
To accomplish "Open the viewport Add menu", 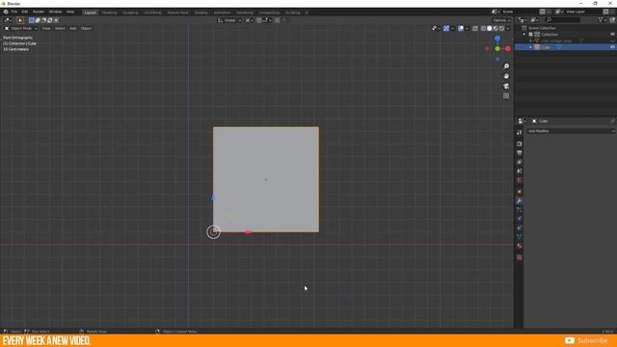I will (73, 28).
